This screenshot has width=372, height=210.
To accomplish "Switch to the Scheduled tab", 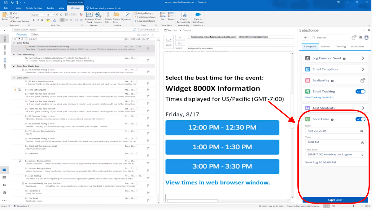I will [x=357, y=46].
